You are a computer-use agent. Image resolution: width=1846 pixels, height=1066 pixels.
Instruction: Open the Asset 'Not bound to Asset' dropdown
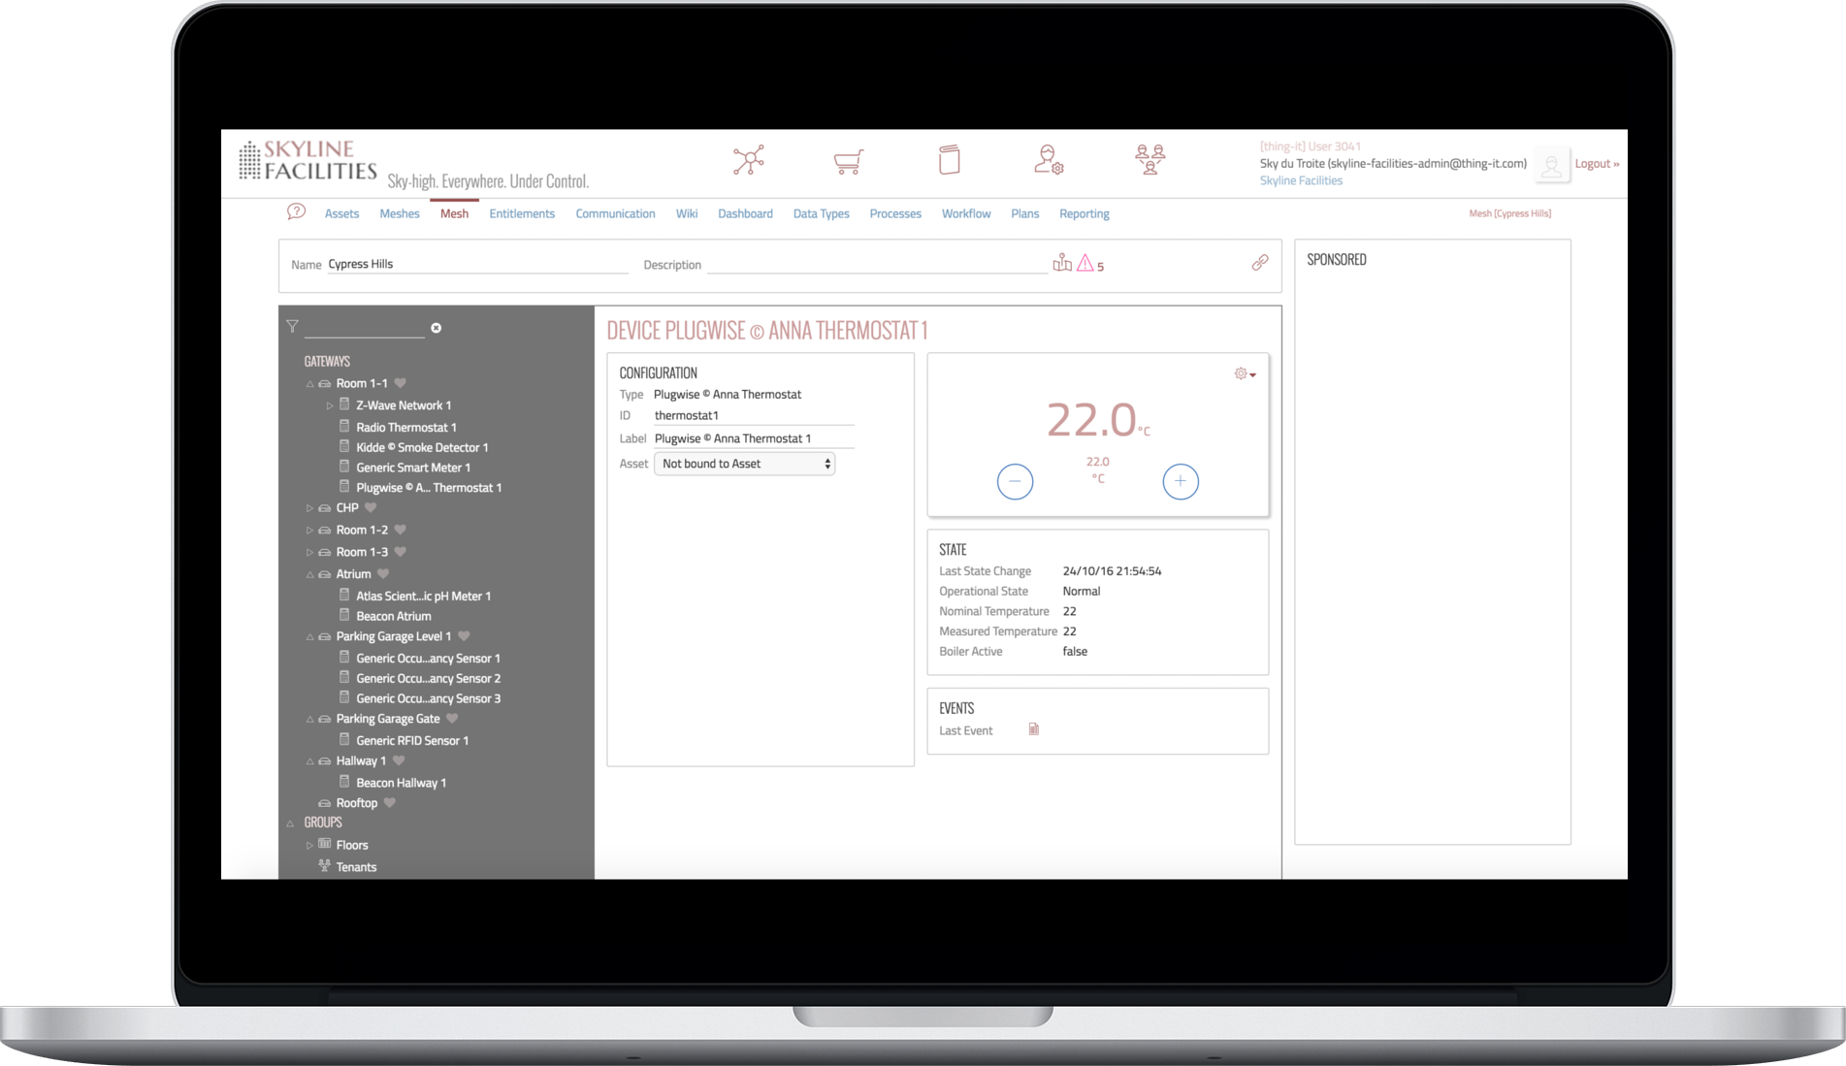744,464
